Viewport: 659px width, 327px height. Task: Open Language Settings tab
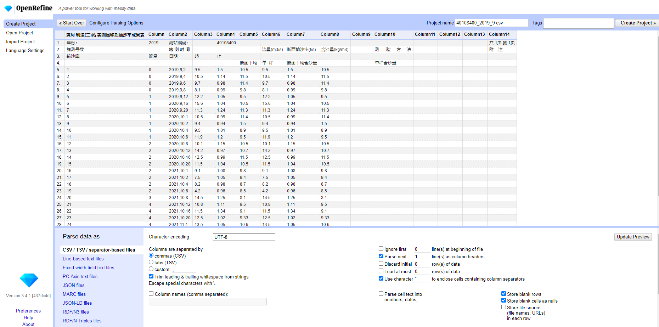[x=25, y=50]
